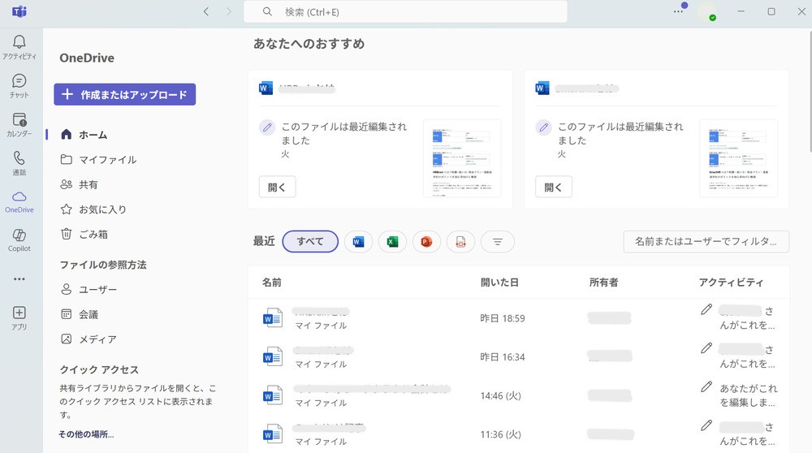812x453 pixels.
Task: Click the アクティビティ column header
Action: [732, 283]
